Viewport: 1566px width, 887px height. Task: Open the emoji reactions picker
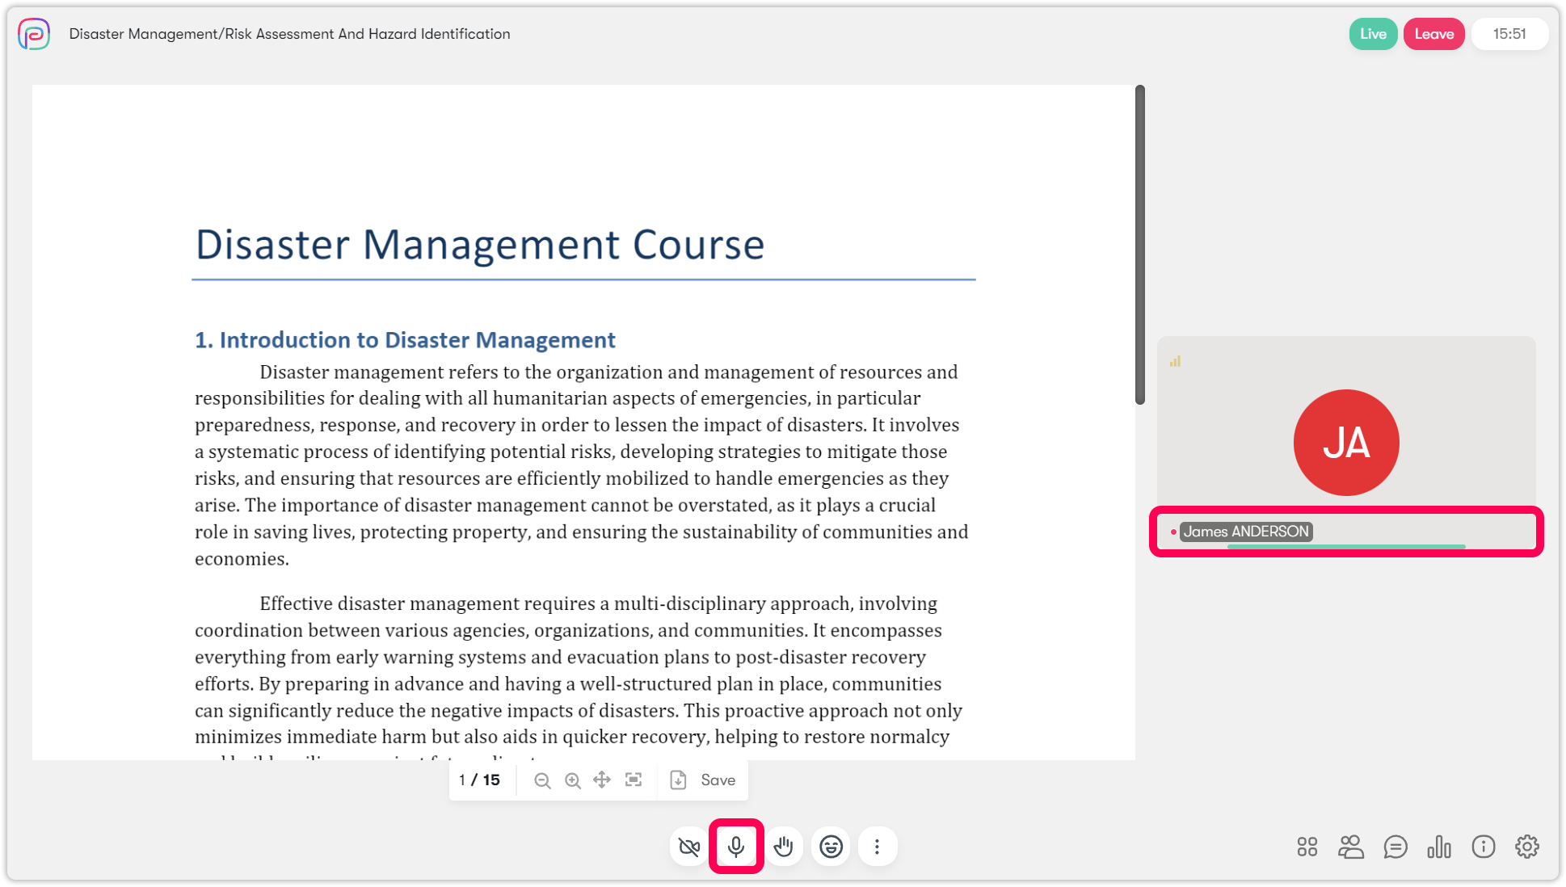tap(831, 847)
